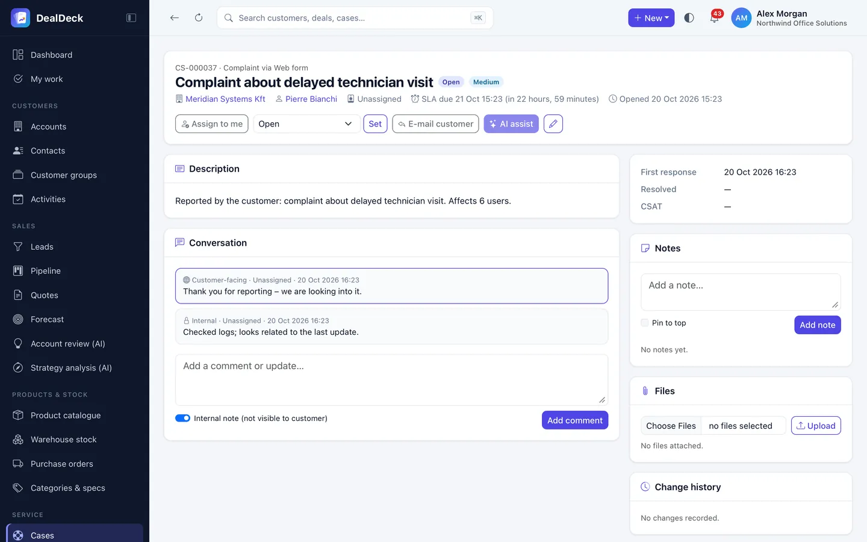Click the Add note button
867x542 pixels.
pyautogui.click(x=818, y=325)
